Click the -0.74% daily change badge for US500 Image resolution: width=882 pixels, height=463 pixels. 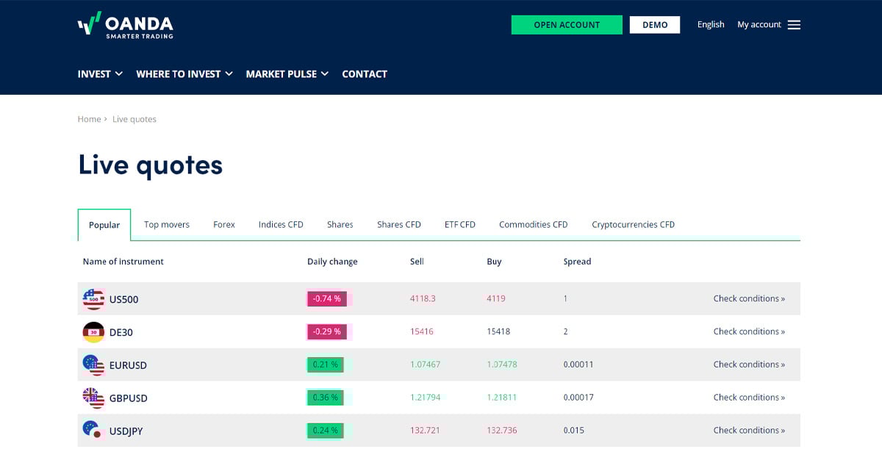326,298
